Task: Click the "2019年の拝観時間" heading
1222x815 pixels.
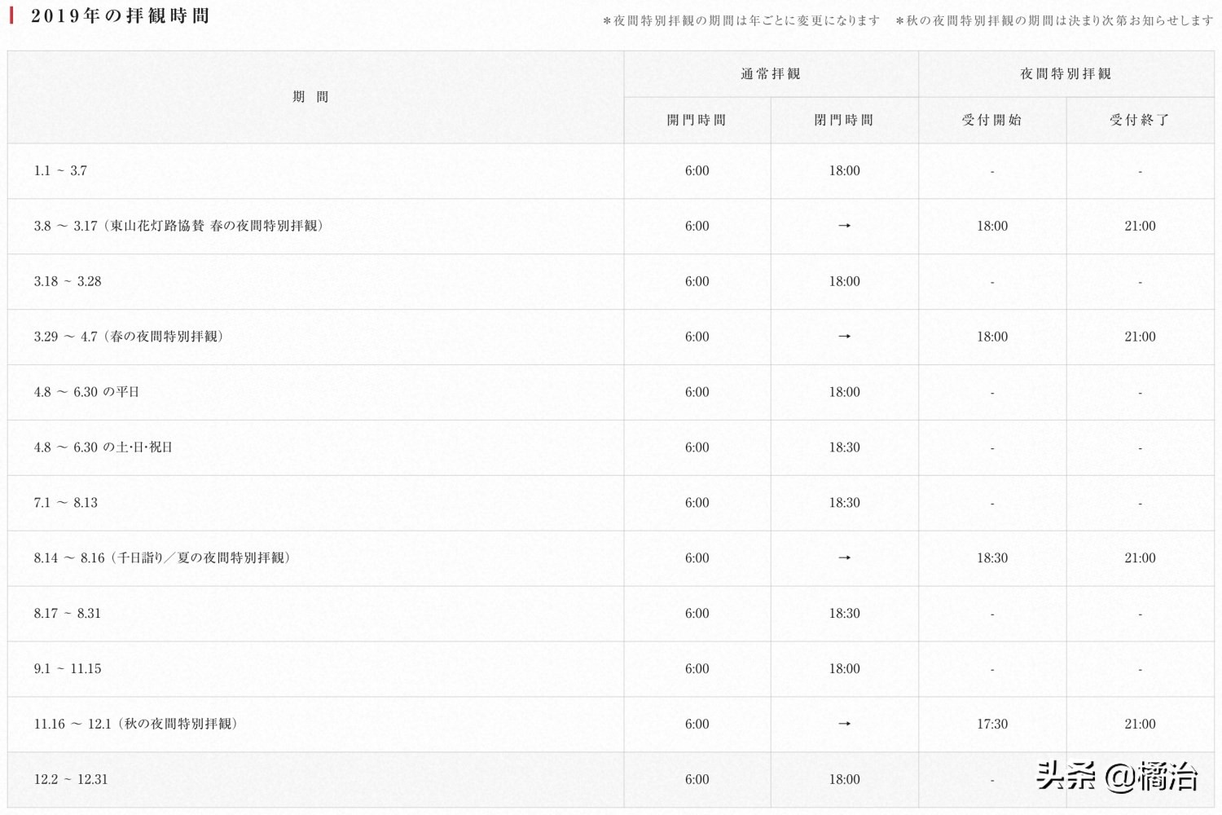Action: pos(121,16)
